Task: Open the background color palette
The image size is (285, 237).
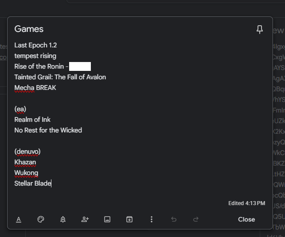Action: click(x=41, y=219)
